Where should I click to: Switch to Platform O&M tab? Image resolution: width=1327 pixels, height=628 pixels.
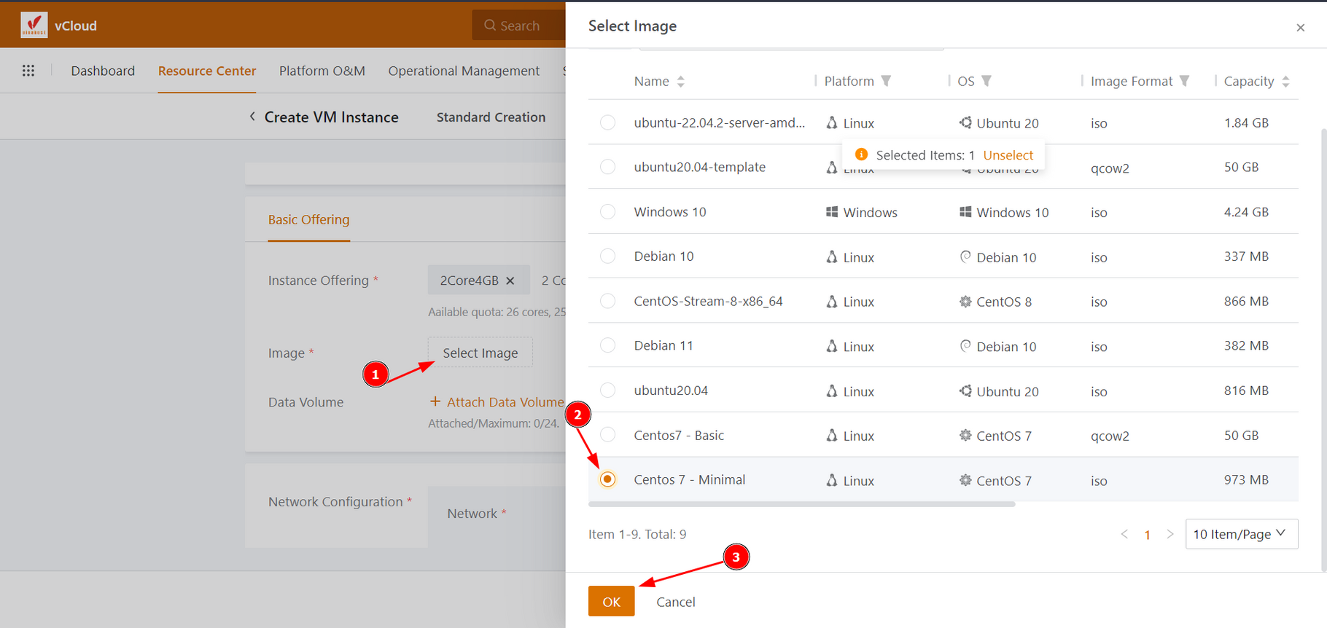click(322, 71)
